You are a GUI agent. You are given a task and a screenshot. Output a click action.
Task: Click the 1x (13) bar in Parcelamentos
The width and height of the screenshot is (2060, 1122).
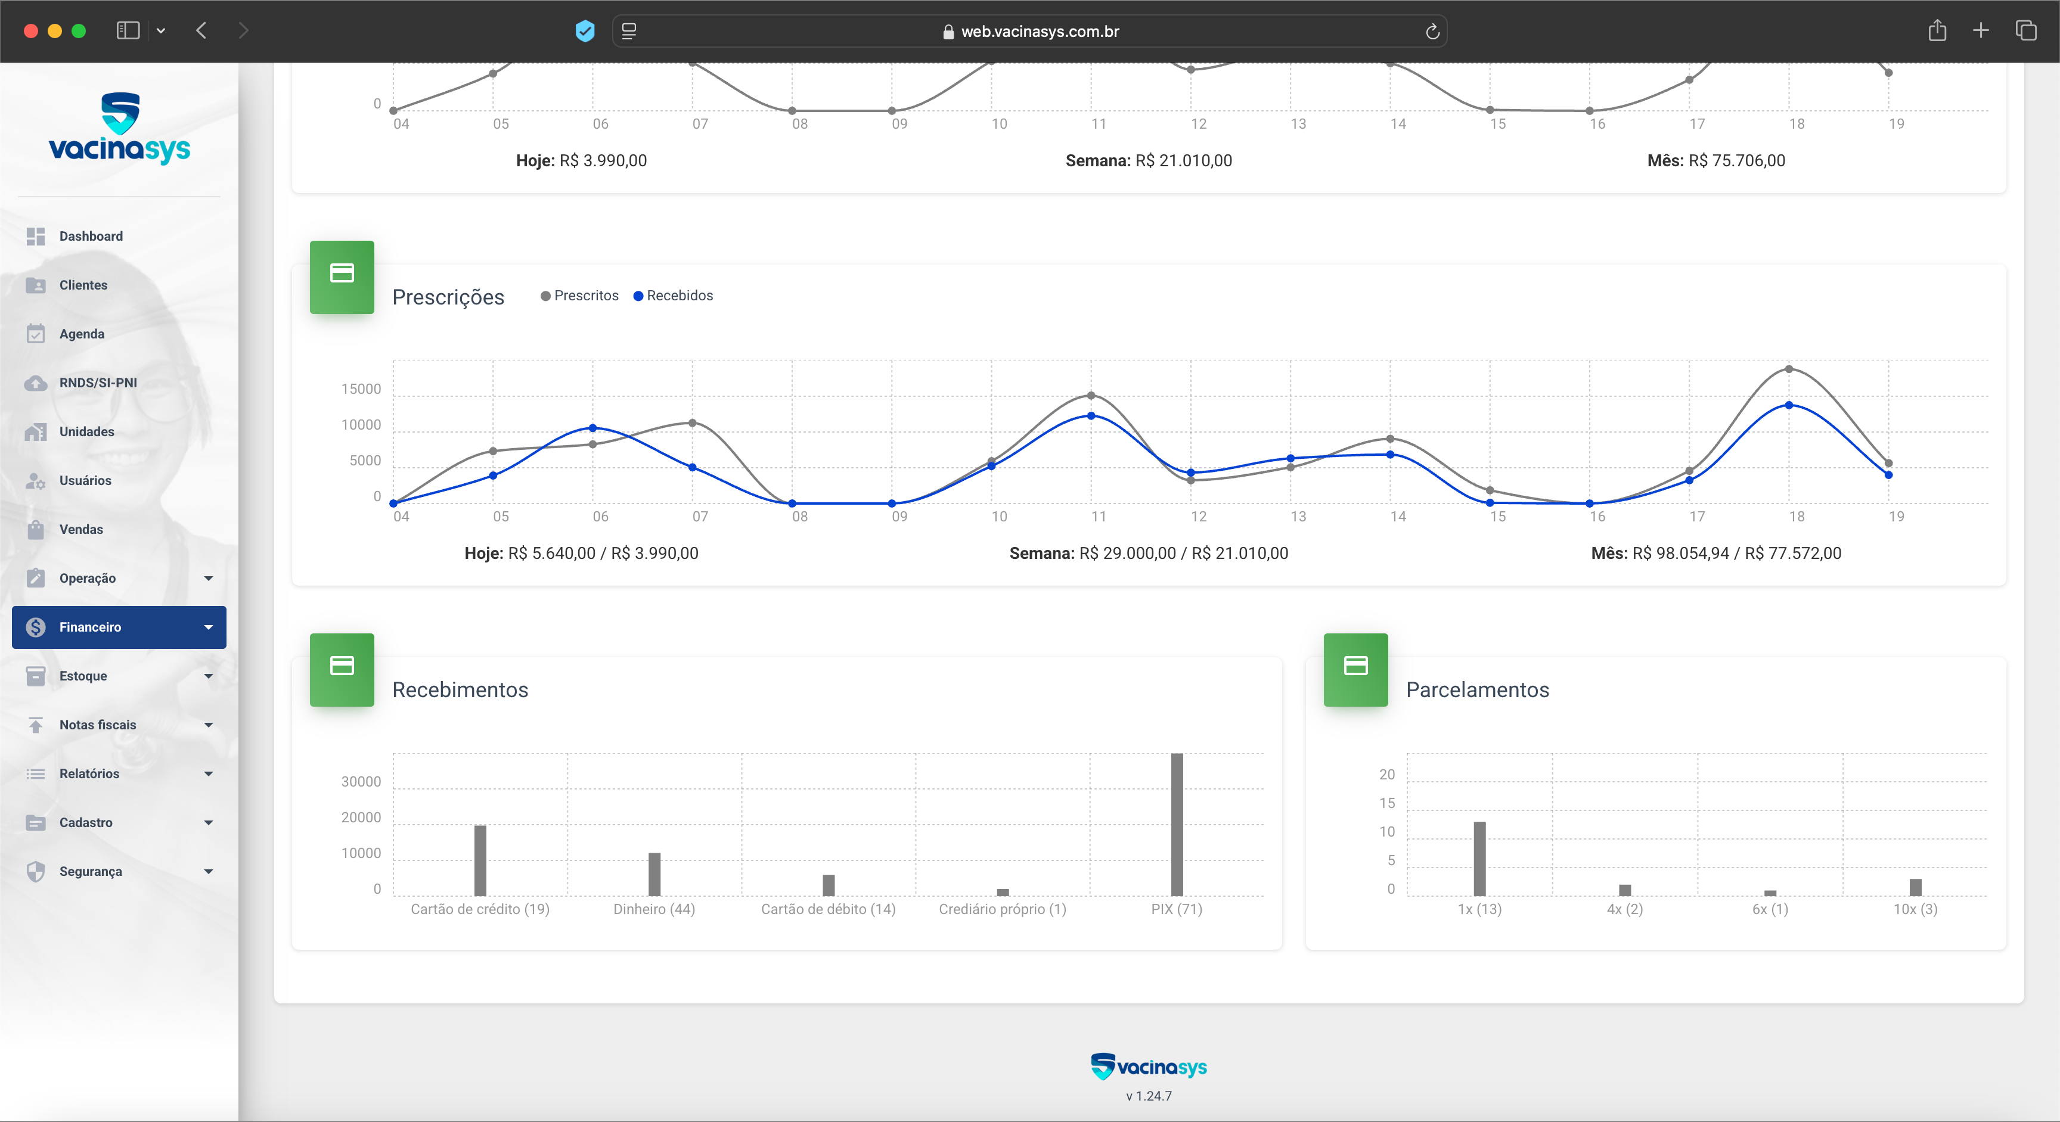point(1479,858)
